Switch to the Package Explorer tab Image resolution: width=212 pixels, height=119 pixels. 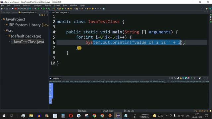(x=9, y=13)
